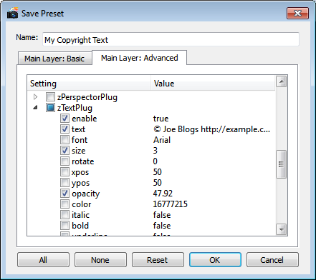Select the Main Layer: Advanced tab
This screenshot has width=316, height=280.
point(139,58)
